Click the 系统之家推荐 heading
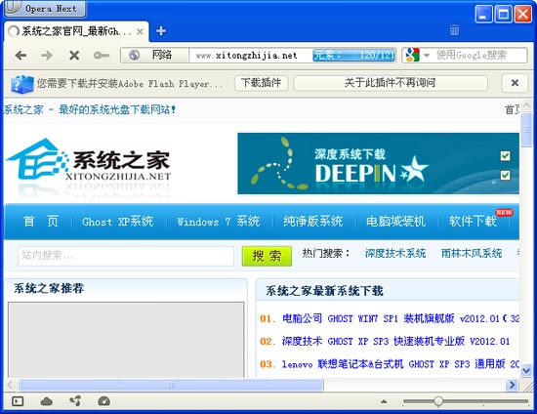 pyautogui.click(x=49, y=288)
